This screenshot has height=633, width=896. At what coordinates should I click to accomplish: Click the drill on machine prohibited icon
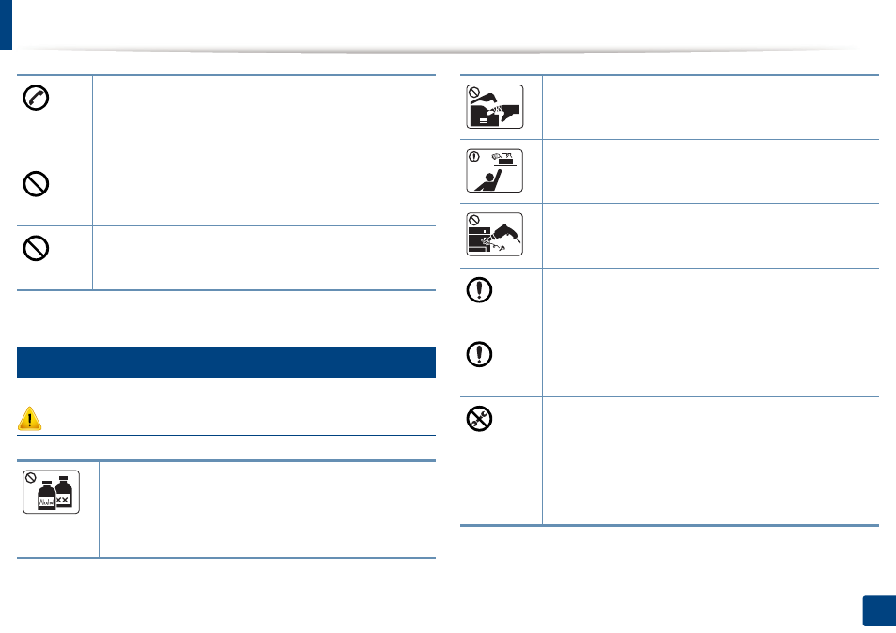point(495,234)
